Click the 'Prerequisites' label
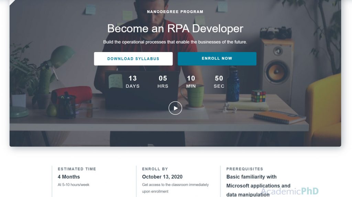This screenshot has width=352, height=197. click(245, 169)
